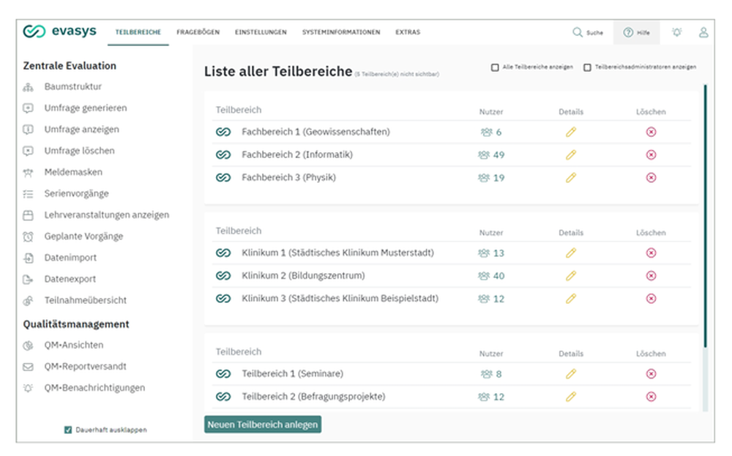The width and height of the screenshot is (732, 456).
Task: Delete Klinikum 1 (Städtisches Klinikum Musterstadt)
Action: coord(651,253)
